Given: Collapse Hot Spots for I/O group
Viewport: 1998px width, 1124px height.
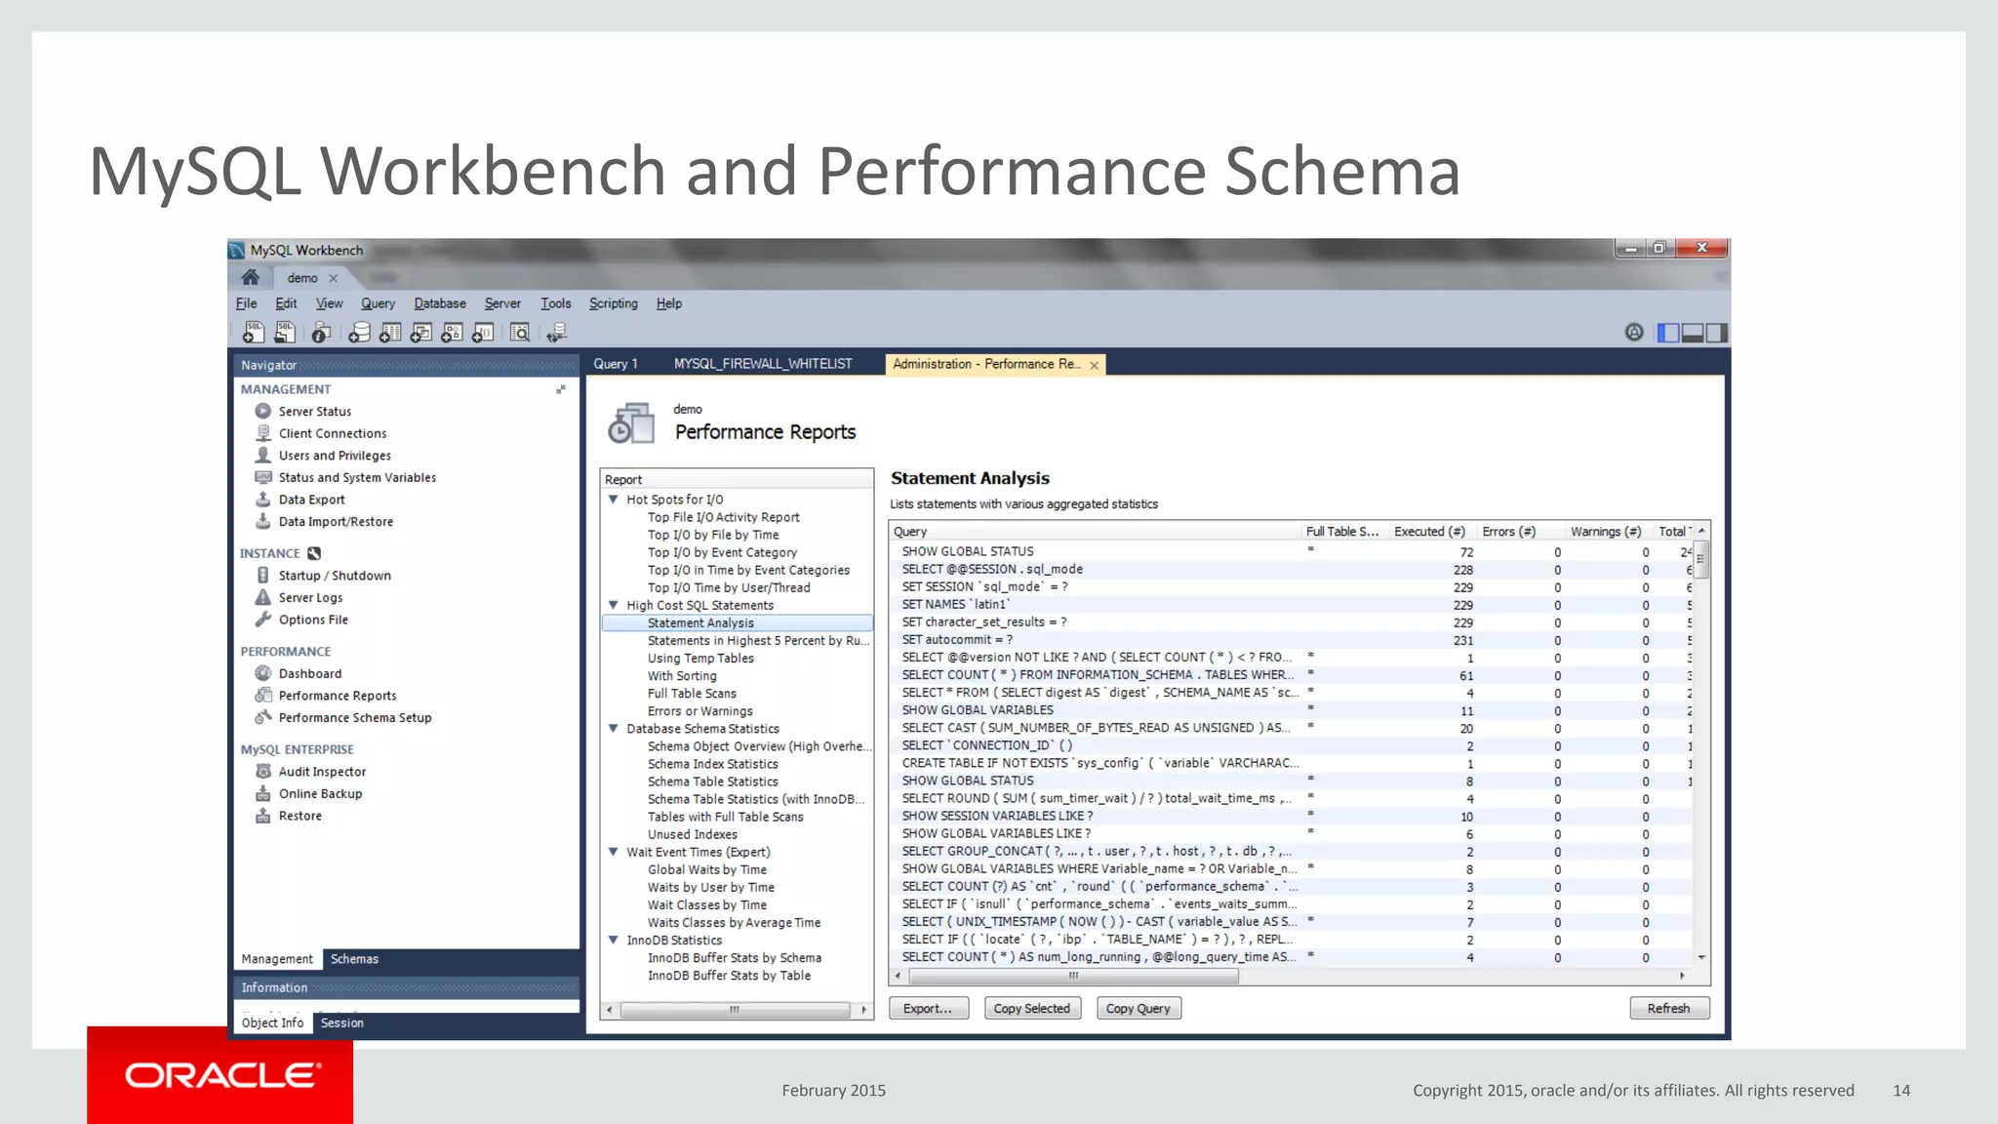Looking at the screenshot, I should 614,499.
